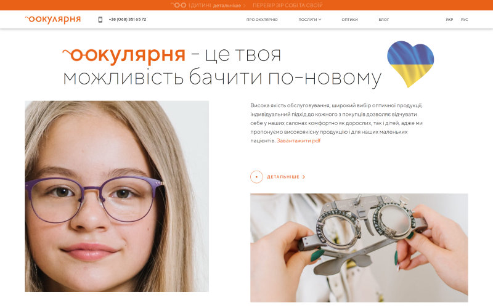Click the photo of the girl in purple glasses
Screen dimensions: 493x308
[x=116, y=196]
